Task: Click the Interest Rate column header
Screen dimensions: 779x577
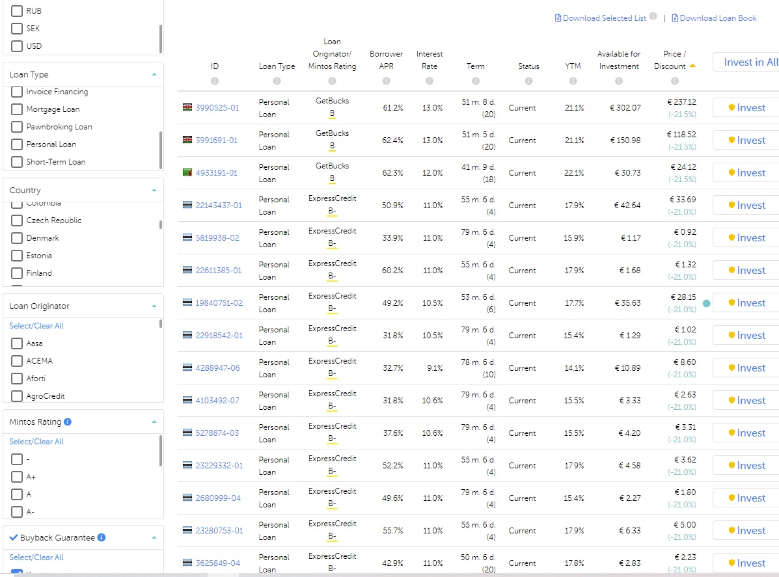Action: tap(430, 60)
